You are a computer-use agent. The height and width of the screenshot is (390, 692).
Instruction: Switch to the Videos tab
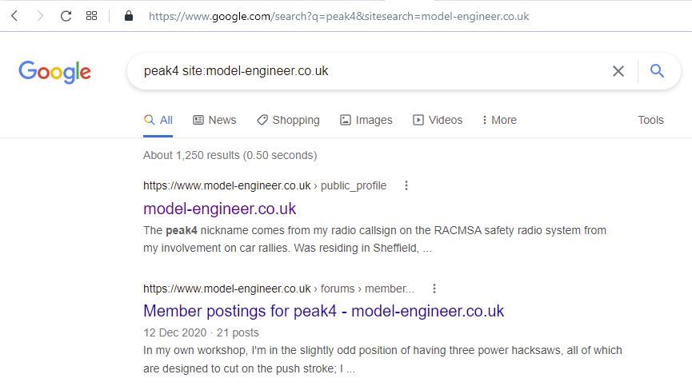[x=438, y=120]
